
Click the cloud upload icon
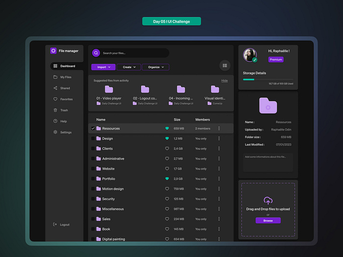[268, 201]
